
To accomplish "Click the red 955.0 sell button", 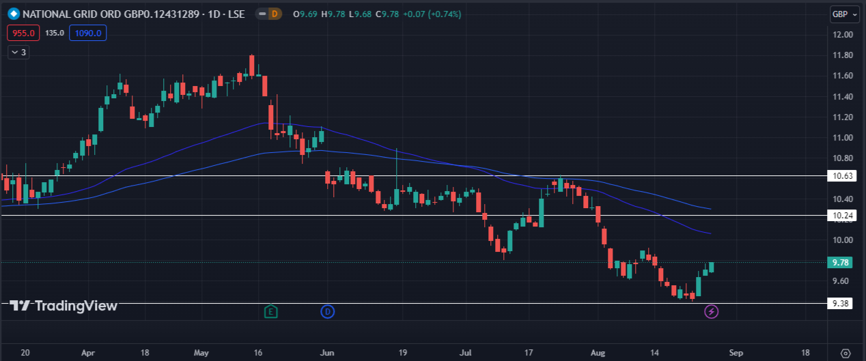I will [x=23, y=33].
